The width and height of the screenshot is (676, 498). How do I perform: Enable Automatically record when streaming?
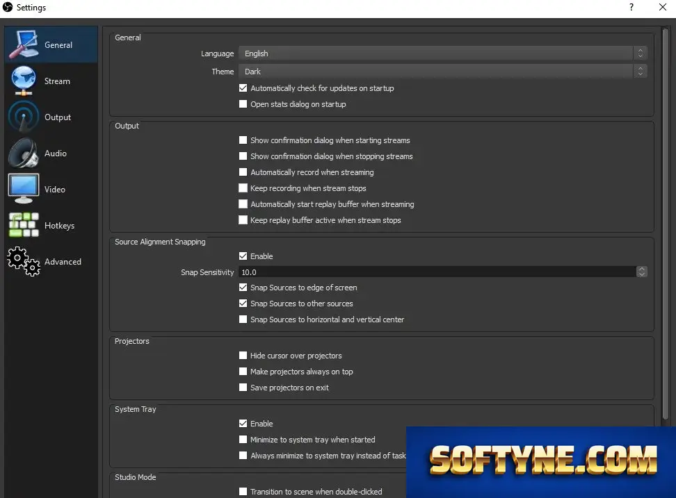243,172
